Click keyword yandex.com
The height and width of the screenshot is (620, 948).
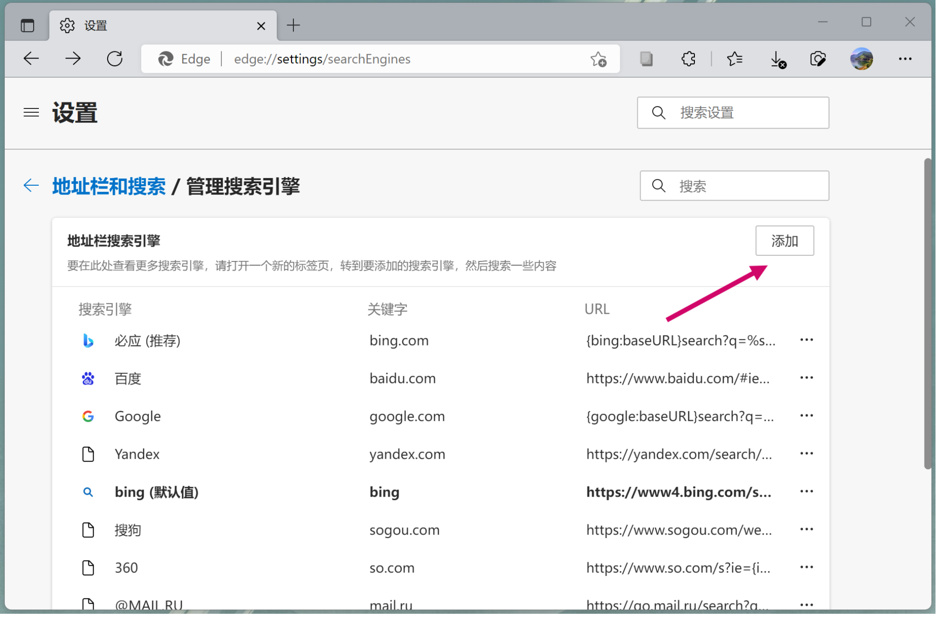pos(407,454)
